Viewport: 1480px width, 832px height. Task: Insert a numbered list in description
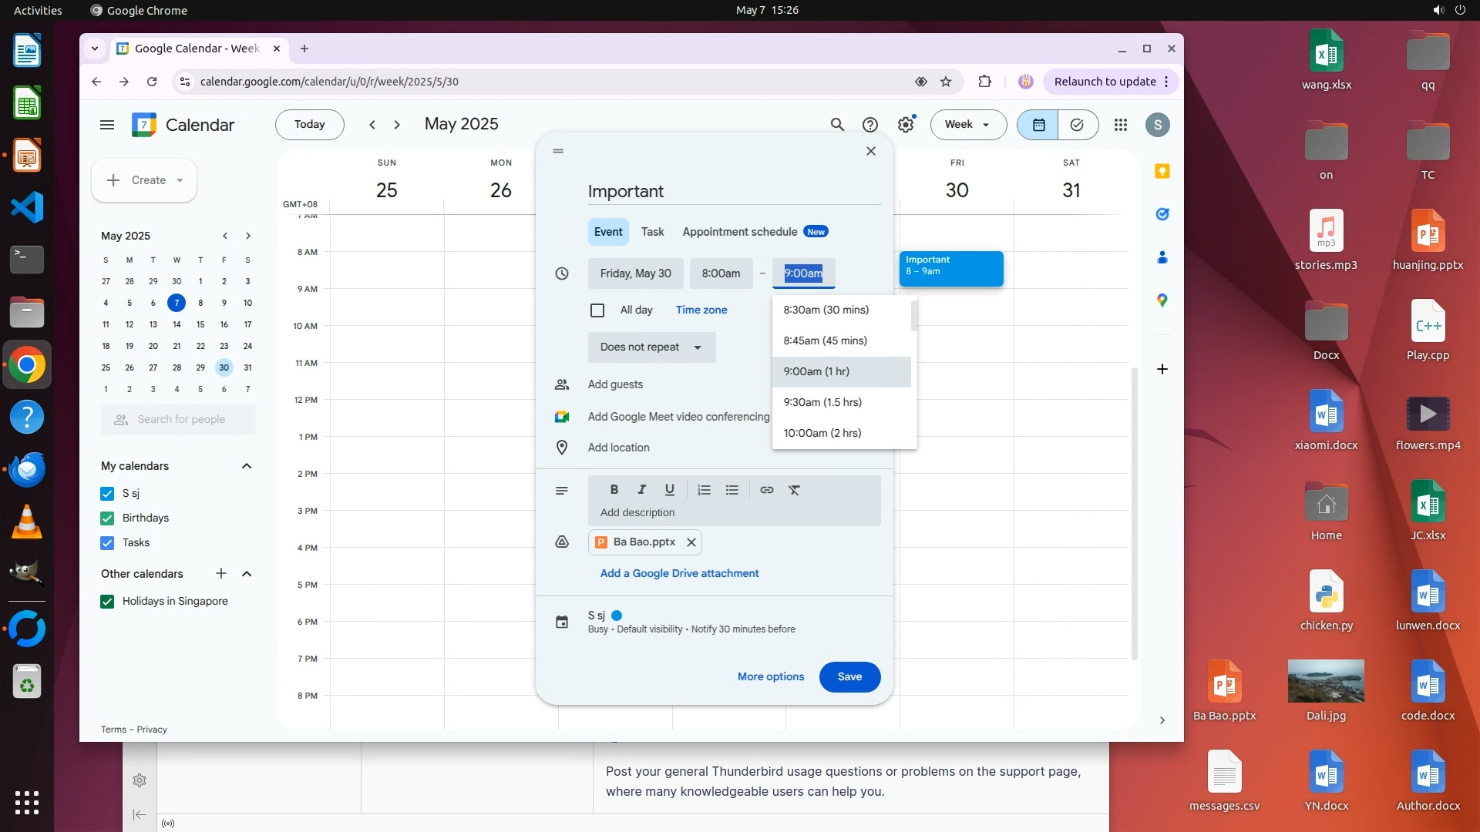(704, 490)
